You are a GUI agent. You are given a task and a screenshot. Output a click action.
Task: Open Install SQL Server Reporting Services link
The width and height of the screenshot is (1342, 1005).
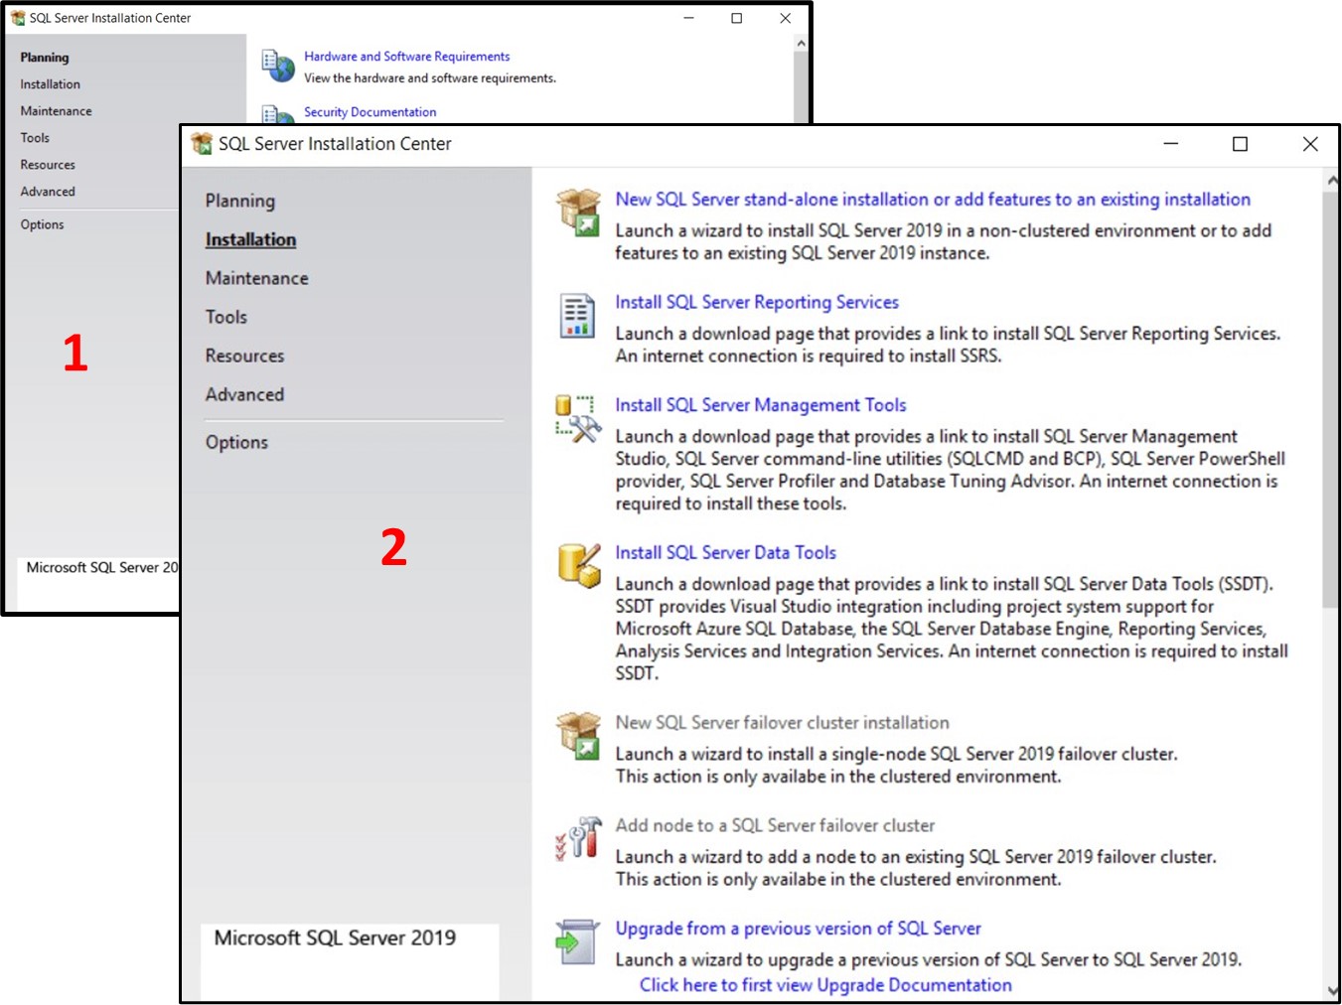pos(757,302)
